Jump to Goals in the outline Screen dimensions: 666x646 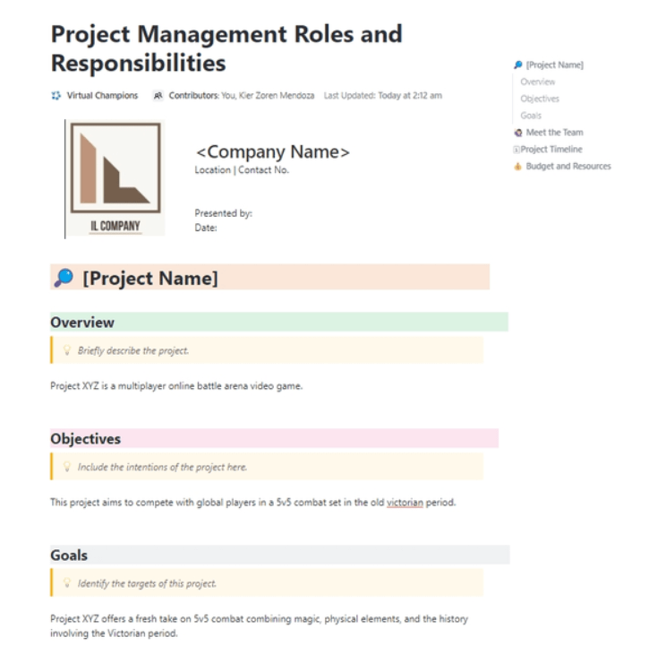531,116
